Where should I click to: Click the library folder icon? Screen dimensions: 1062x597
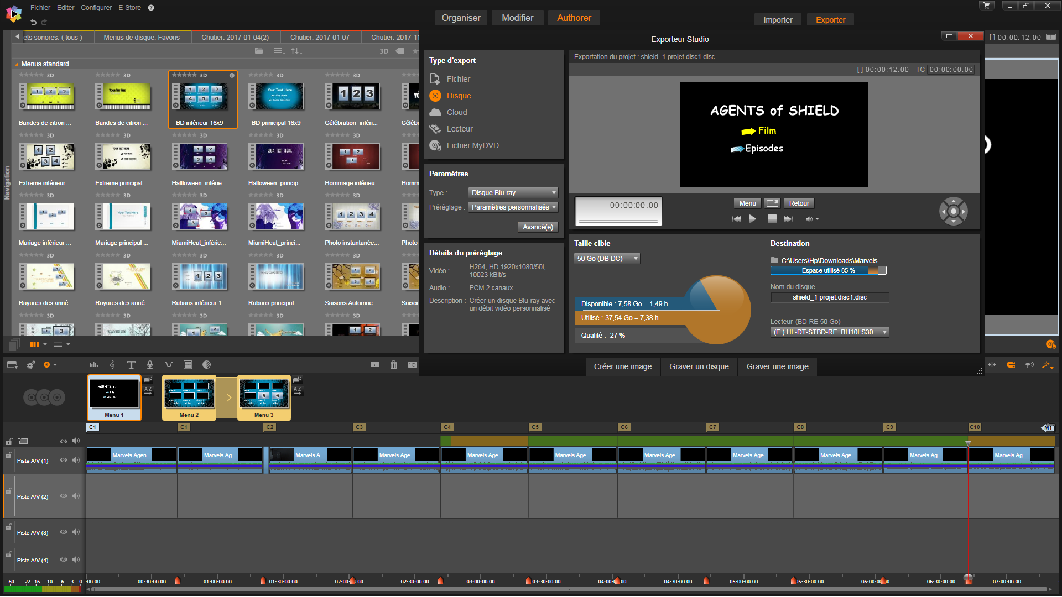point(259,51)
